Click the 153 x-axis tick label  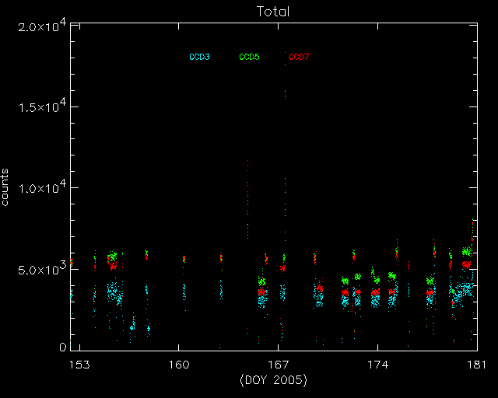79,365
